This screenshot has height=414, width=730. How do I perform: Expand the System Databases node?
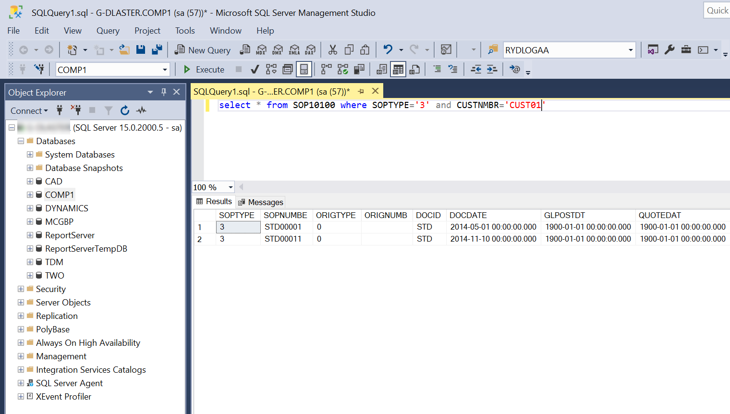[30, 155]
